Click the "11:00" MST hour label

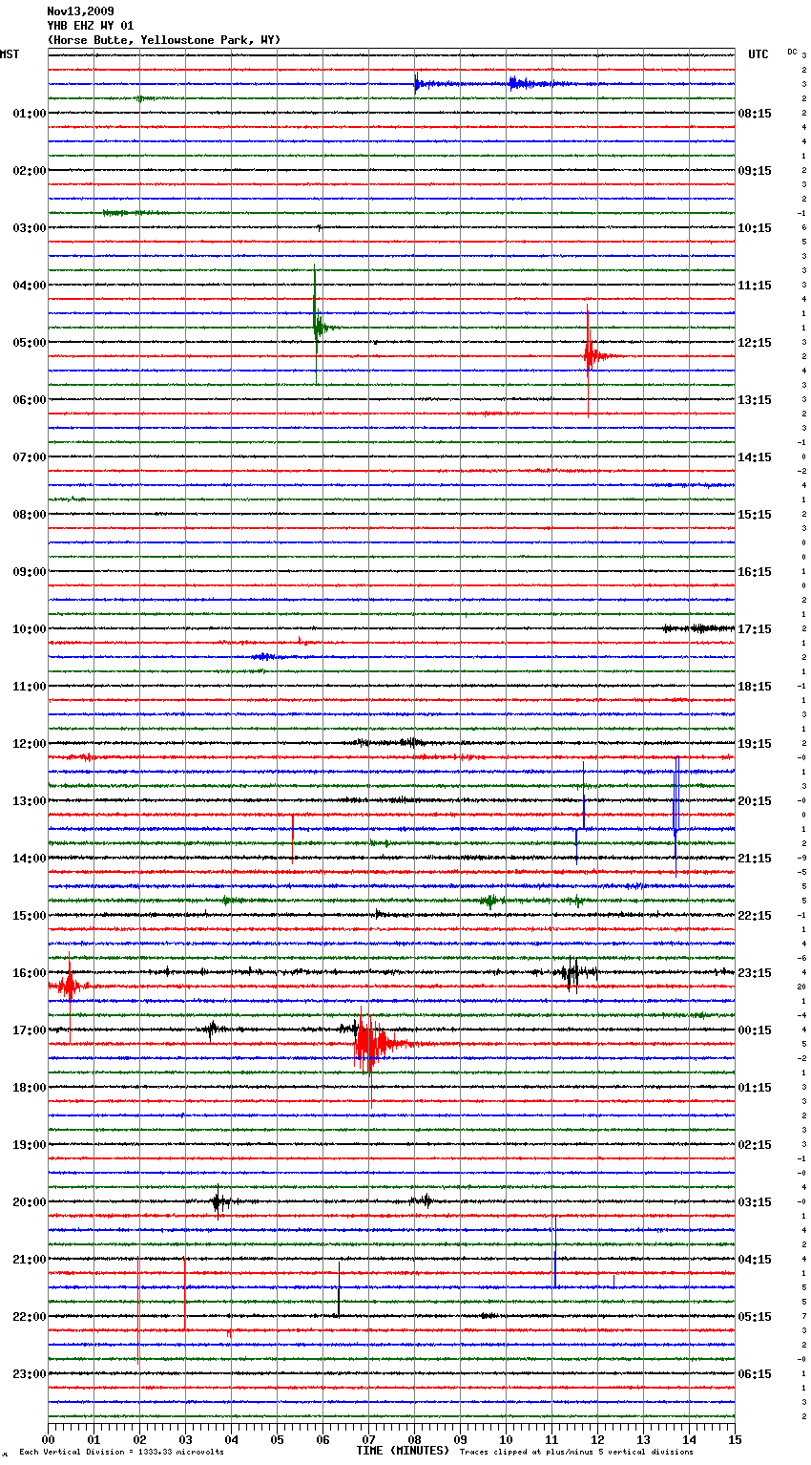(x=30, y=687)
